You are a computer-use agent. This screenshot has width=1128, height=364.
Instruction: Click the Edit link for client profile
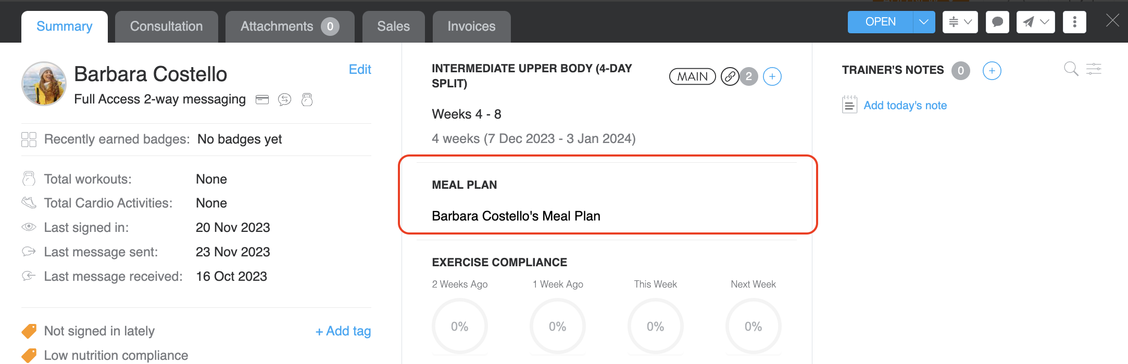pyautogui.click(x=360, y=70)
